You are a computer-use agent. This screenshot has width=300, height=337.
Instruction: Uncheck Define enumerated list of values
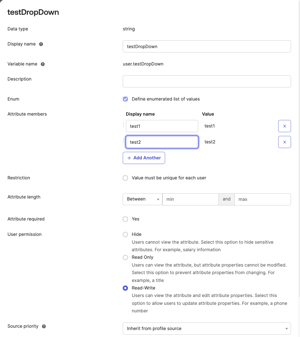125,99
